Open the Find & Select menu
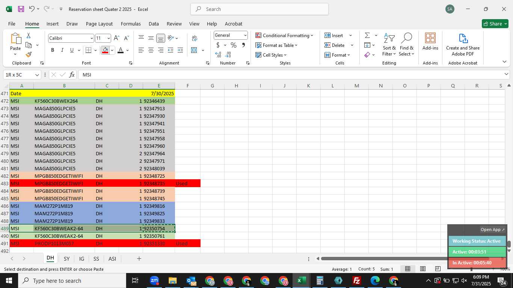 [x=406, y=45]
